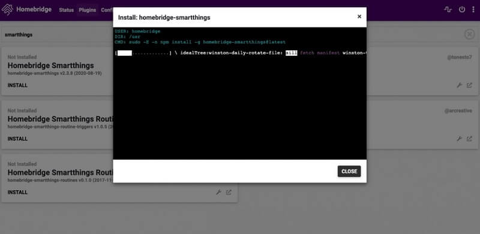480x234 pixels.
Task: Close the install dialog with the X
Action: pos(359,17)
